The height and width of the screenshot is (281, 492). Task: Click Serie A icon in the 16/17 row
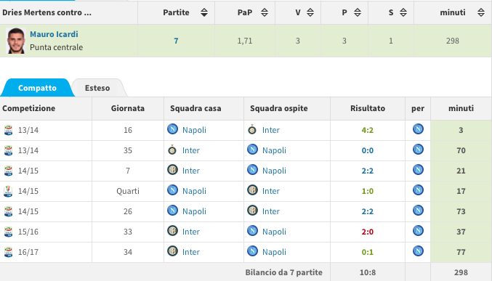8,252
